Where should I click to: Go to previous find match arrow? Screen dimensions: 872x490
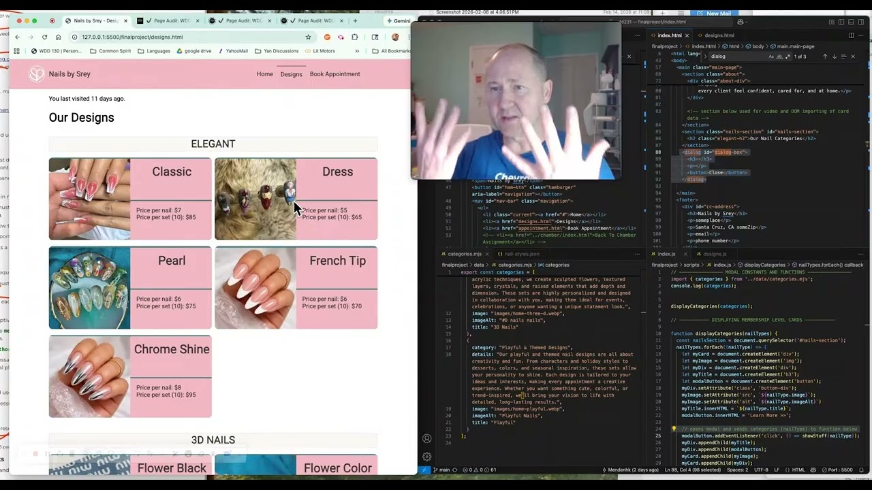(x=825, y=56)
